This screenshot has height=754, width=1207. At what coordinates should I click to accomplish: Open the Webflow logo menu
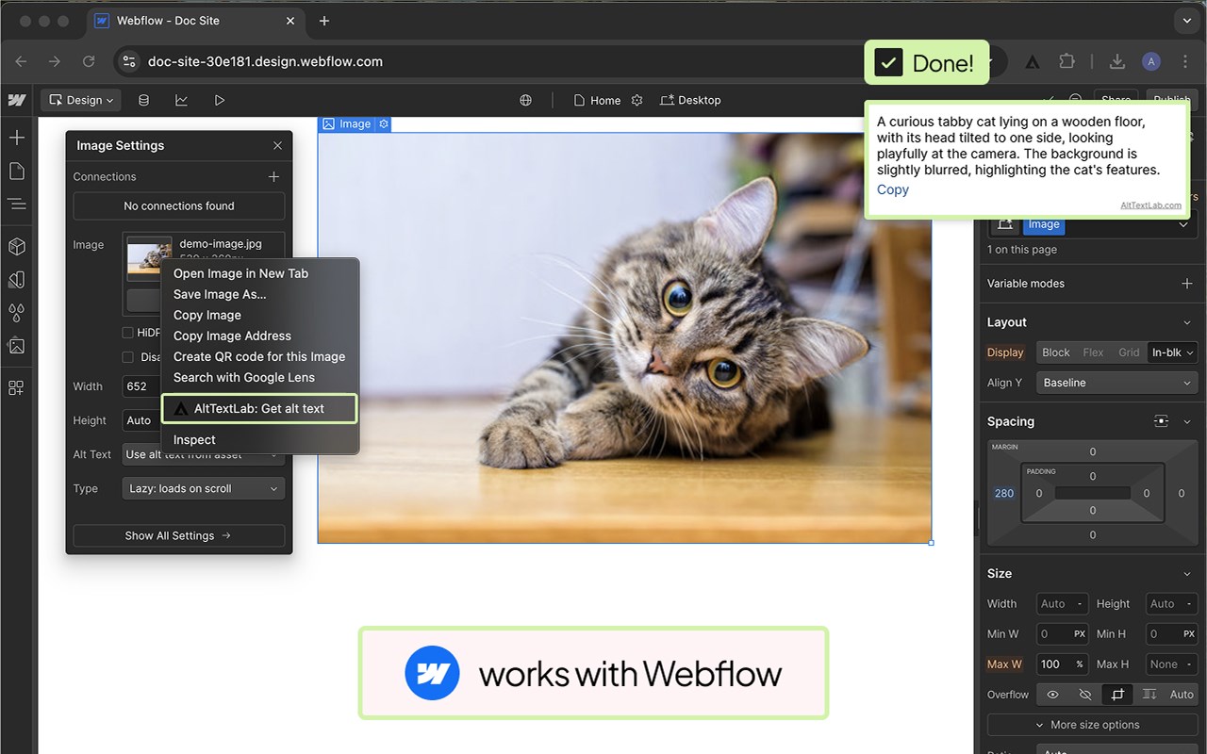[x=16, y=100]
